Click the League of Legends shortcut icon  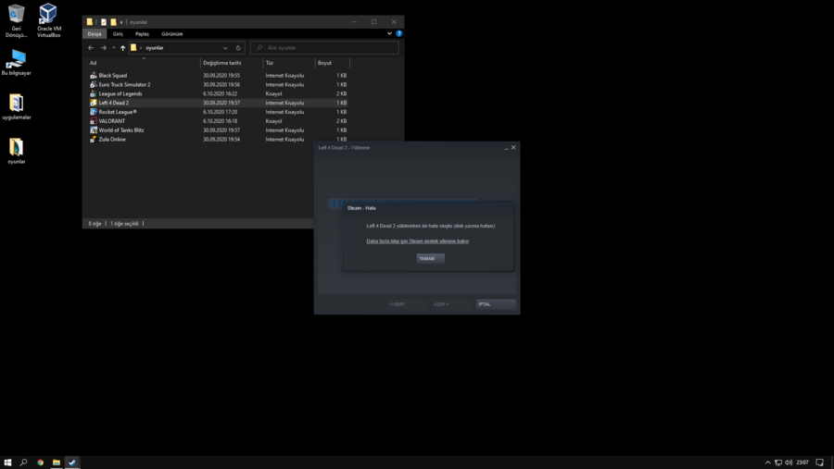coord(93,93)
